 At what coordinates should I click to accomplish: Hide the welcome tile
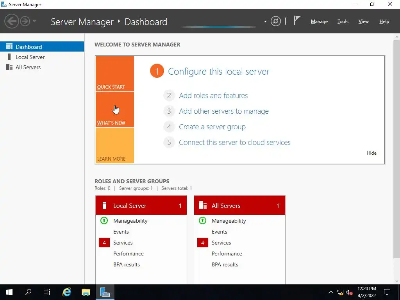click(371, 153)
